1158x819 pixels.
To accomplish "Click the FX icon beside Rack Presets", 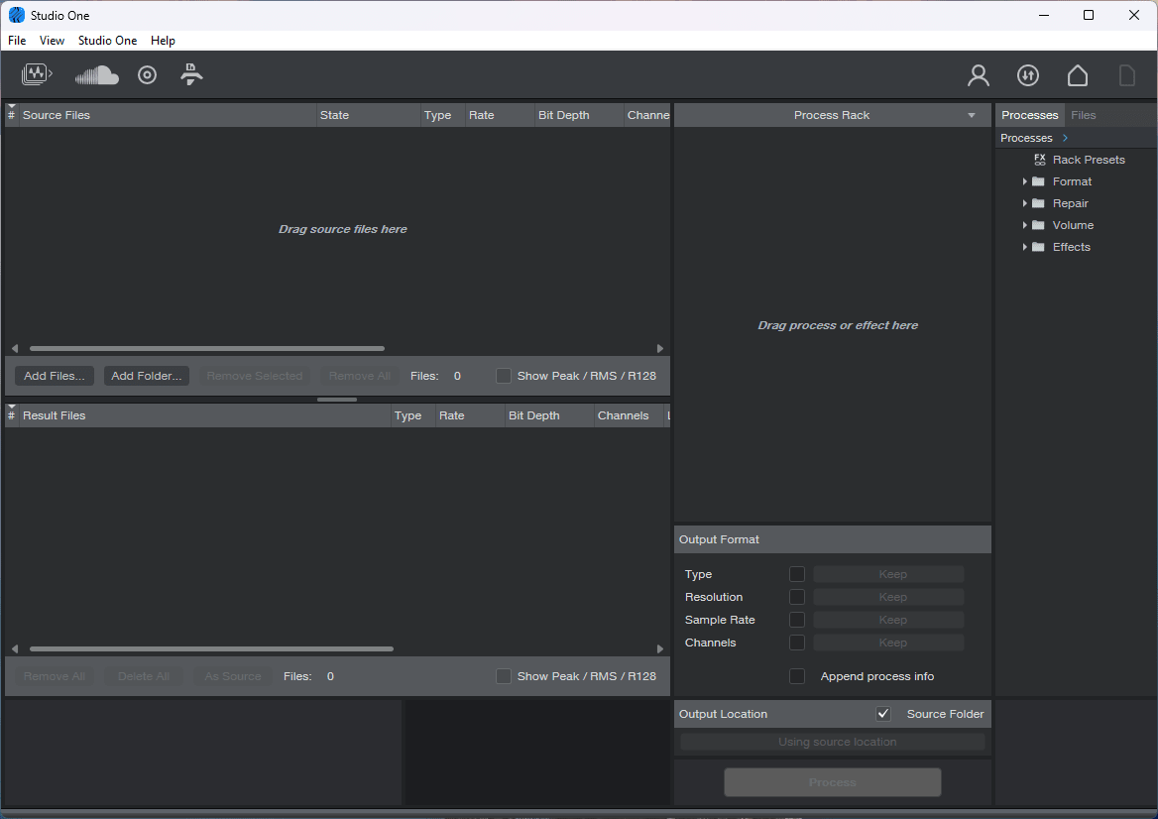I will tap(1040, 160).
